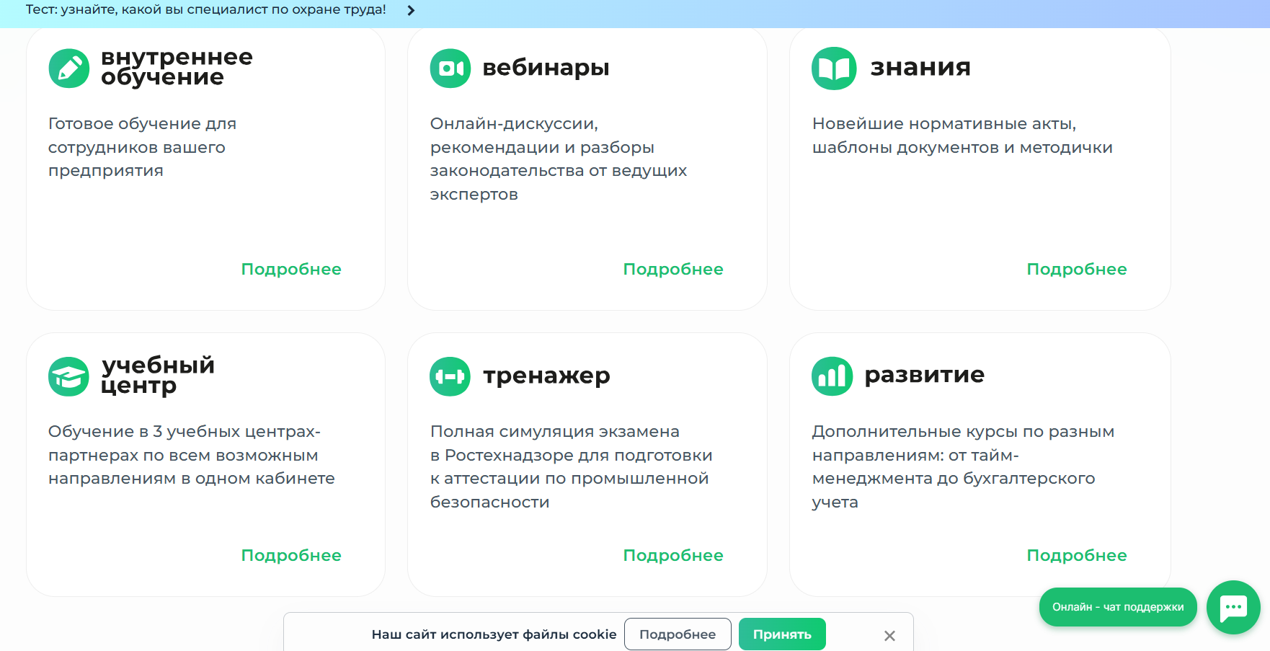Click description Обучение в 3 учебных центрах-партнерах

pyautogui.click(x=192, y=455)
